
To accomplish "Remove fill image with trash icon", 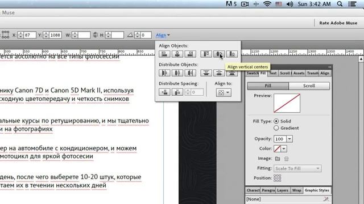I will point(287,159).
